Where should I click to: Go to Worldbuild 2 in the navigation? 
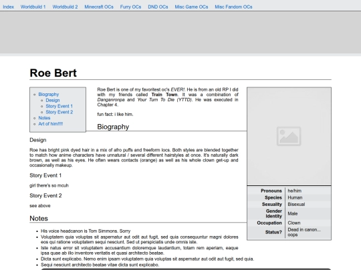pos(65,7)
